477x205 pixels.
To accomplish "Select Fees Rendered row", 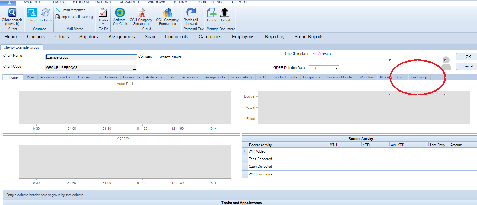I will pos(360,159).
